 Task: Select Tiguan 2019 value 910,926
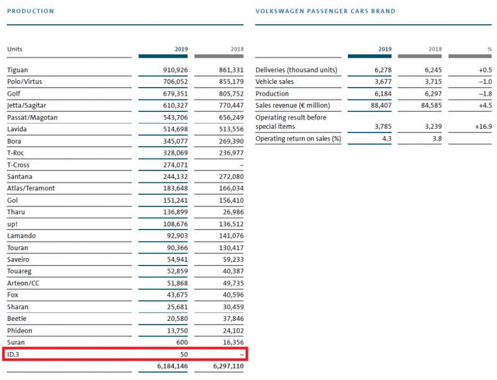[x=175, y=70]
